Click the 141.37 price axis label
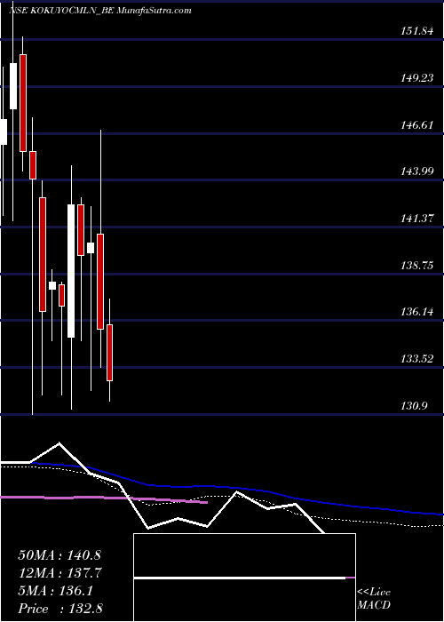 pos(416,218)
